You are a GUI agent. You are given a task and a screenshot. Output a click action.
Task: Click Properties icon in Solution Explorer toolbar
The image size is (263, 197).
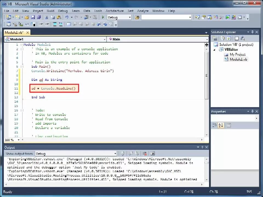[x=215, y=39]
